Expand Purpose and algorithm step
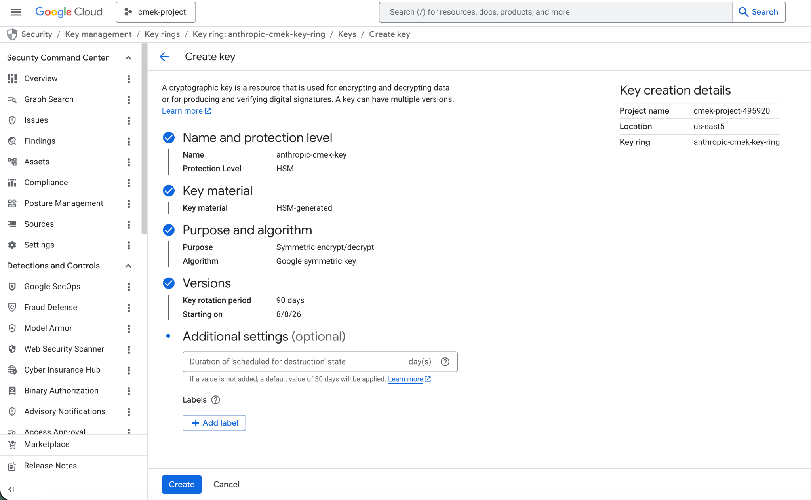The image size is (811, 500). [x=247, y=230]
